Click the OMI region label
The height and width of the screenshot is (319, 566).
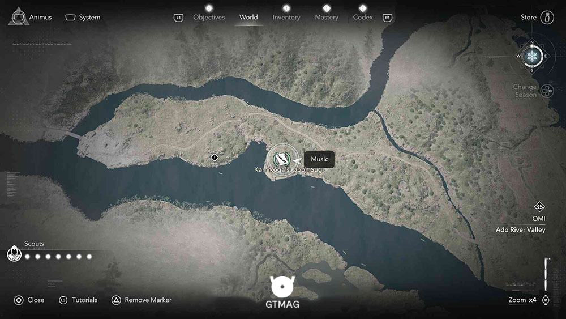pos(539,219)
